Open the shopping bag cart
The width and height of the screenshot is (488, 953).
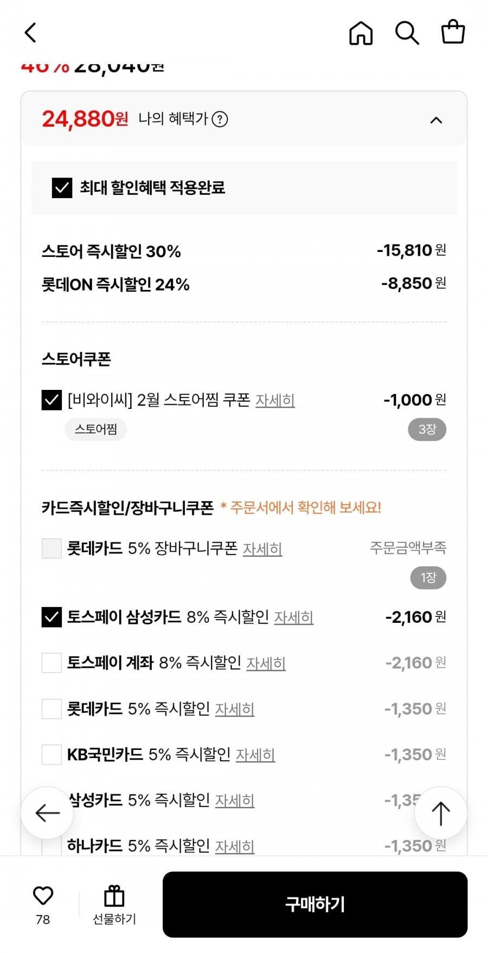point(453,31)
